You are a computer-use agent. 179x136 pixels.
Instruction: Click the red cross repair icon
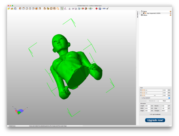pyautogui.click(x=96, y=9)
